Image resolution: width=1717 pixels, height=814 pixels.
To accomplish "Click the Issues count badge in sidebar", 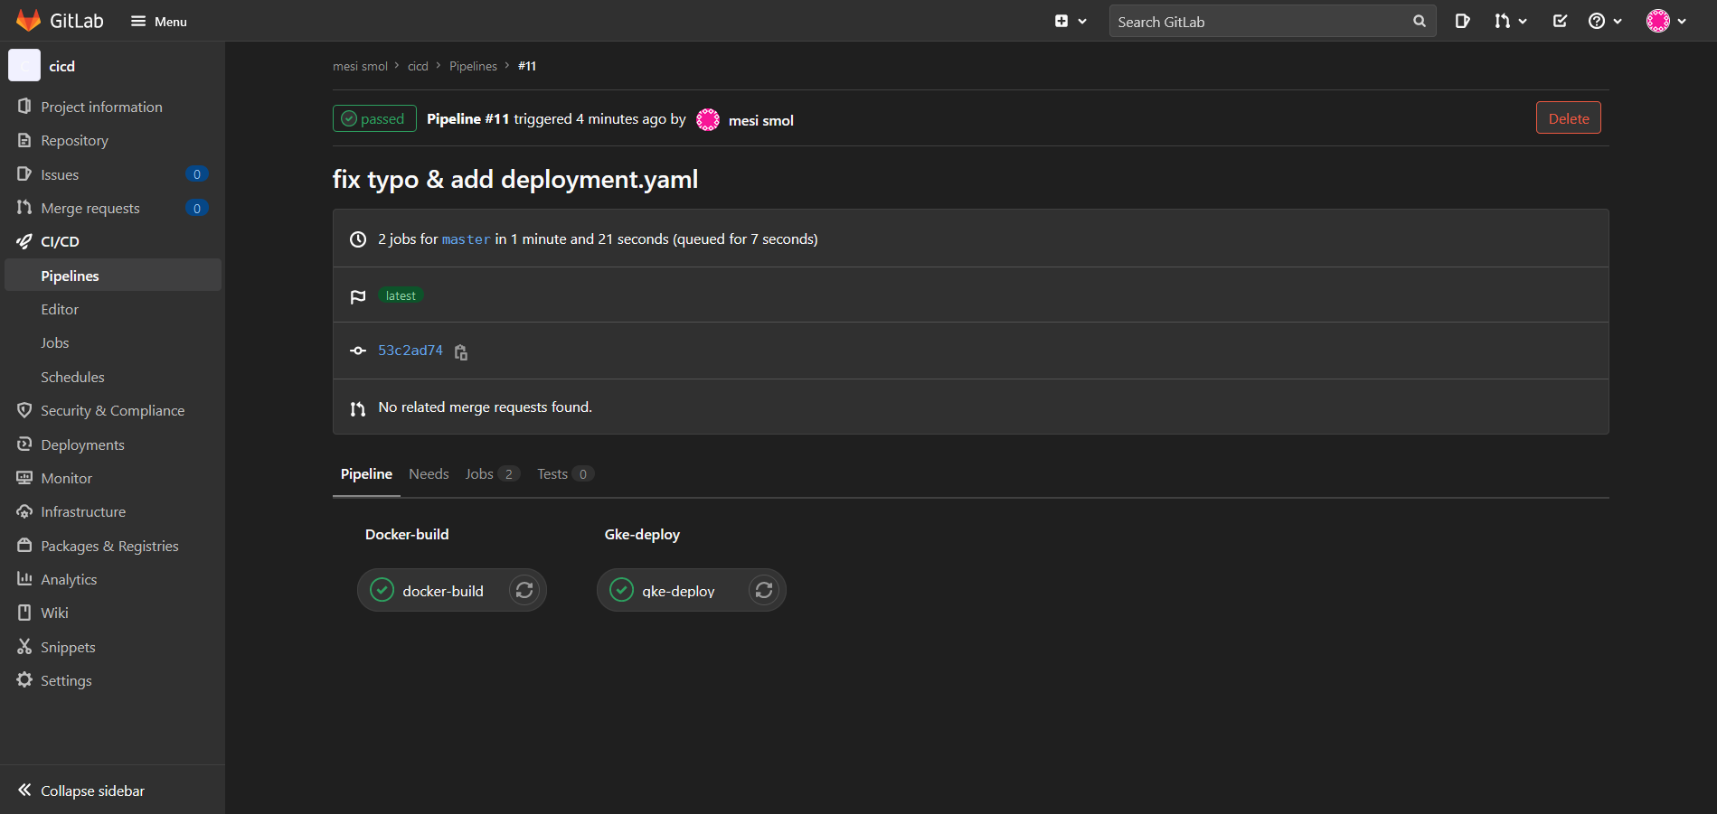I will pos(196,174).
